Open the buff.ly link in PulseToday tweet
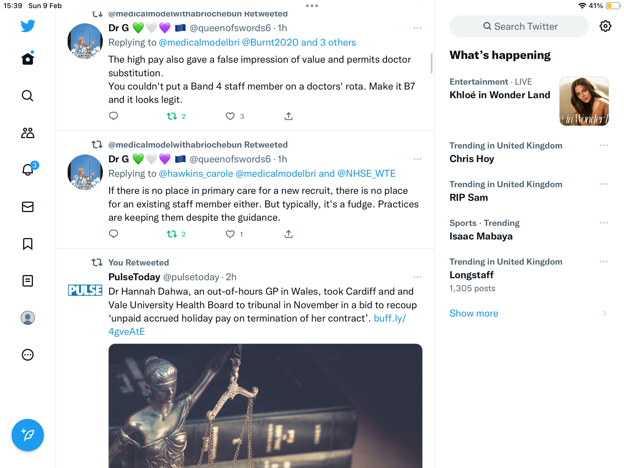Viewport: 624px width, 468px height. point(257,325)
